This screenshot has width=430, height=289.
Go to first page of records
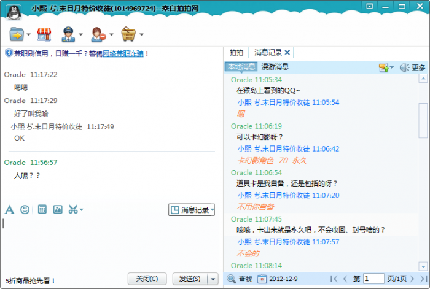[x=334, y=279]
